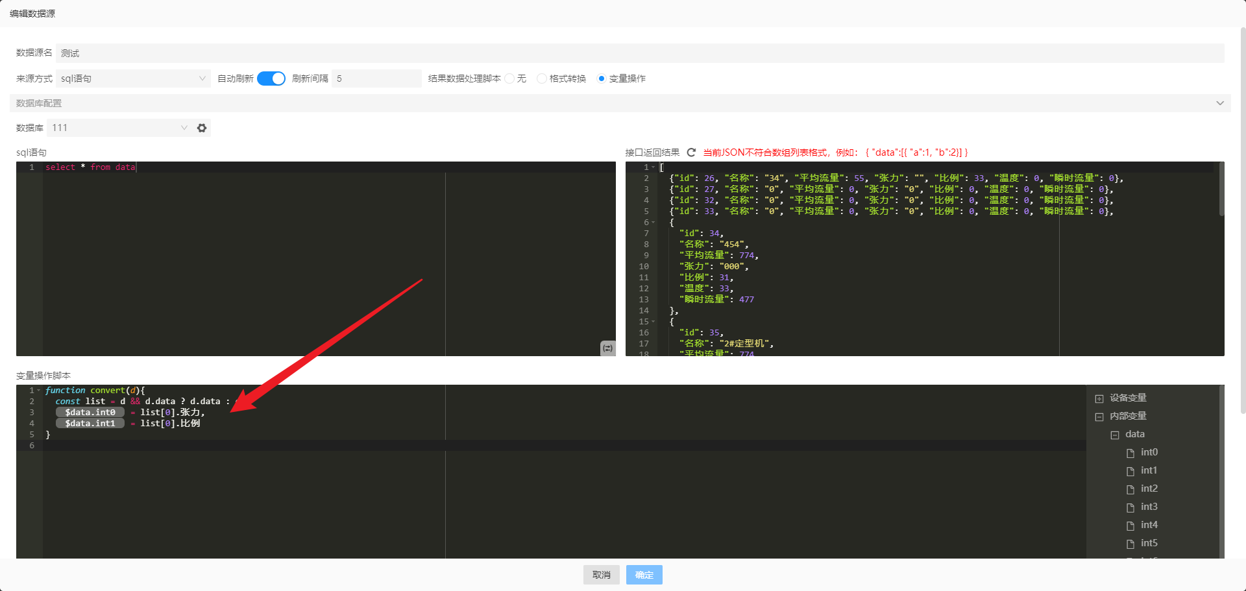Click the format toggle icon in sql editor
The image size is (1246, 591).
tap(607, 348)
